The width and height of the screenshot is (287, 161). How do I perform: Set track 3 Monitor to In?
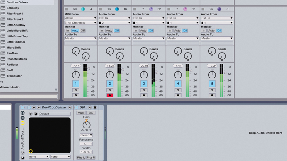click(x=136, y=31)
